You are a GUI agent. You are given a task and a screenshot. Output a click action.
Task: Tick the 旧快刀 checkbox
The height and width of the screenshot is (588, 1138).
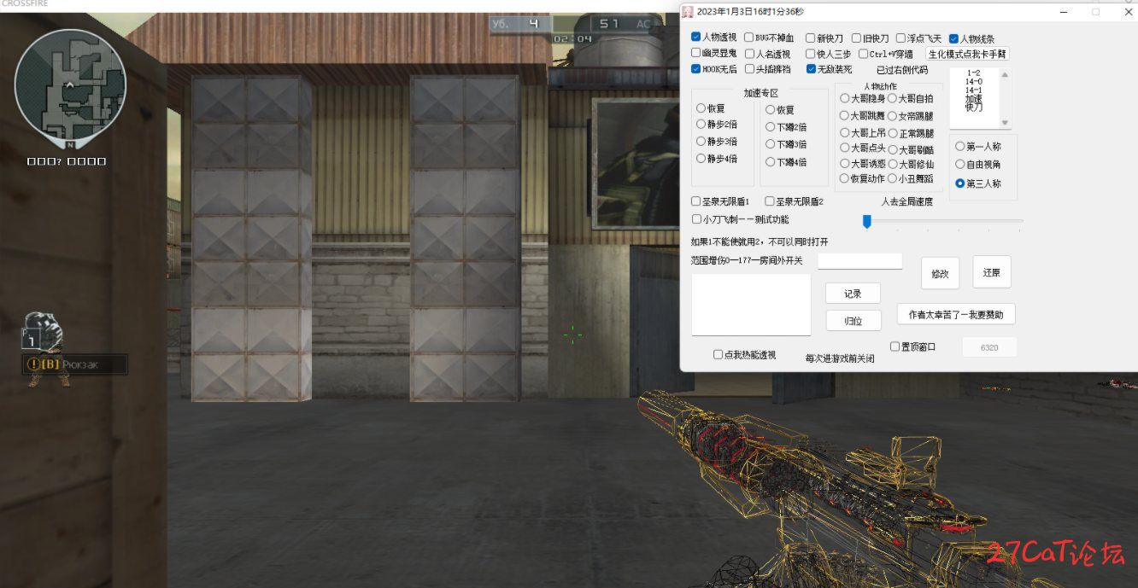coord(856,38)
